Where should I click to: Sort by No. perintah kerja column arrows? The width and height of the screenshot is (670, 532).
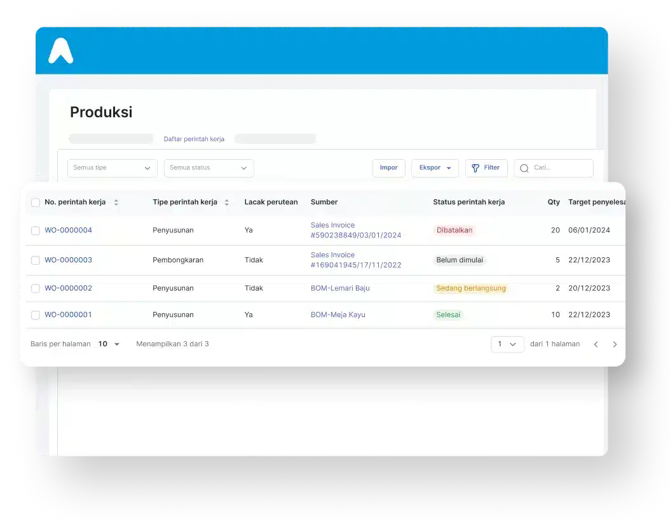(x=116, y=202)
